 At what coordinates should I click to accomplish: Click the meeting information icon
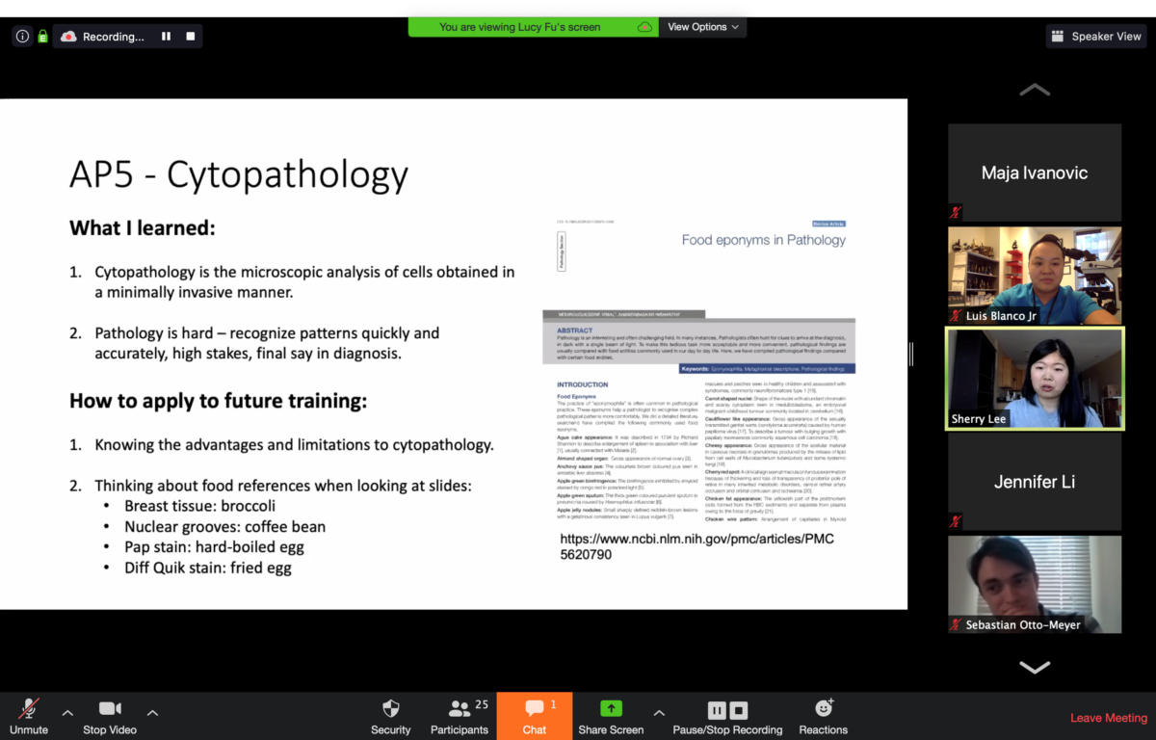(21, 36)
